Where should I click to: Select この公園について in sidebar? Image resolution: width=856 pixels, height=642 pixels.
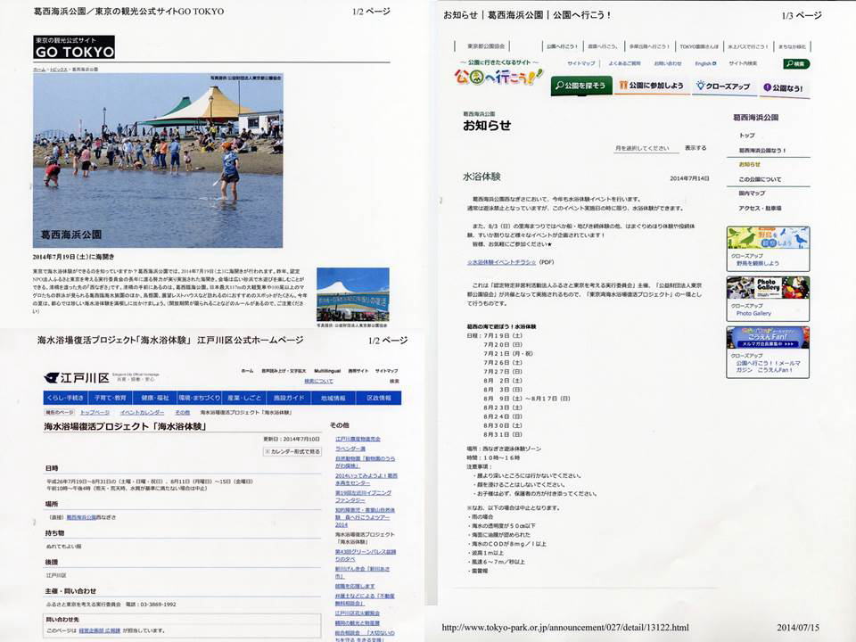[760, 179]
